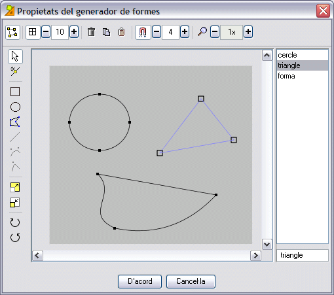This screenshot has width=334, height=295.
Task: Select the polygon drawing tool
Action: [x=15, y=122]
